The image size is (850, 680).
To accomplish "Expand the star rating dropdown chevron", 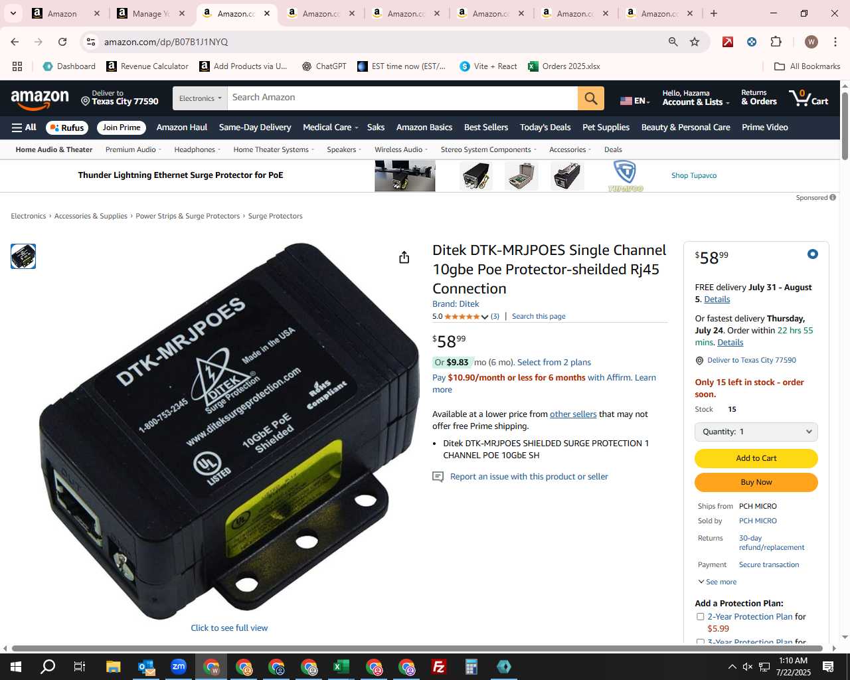I will click(x=485, y=317).
